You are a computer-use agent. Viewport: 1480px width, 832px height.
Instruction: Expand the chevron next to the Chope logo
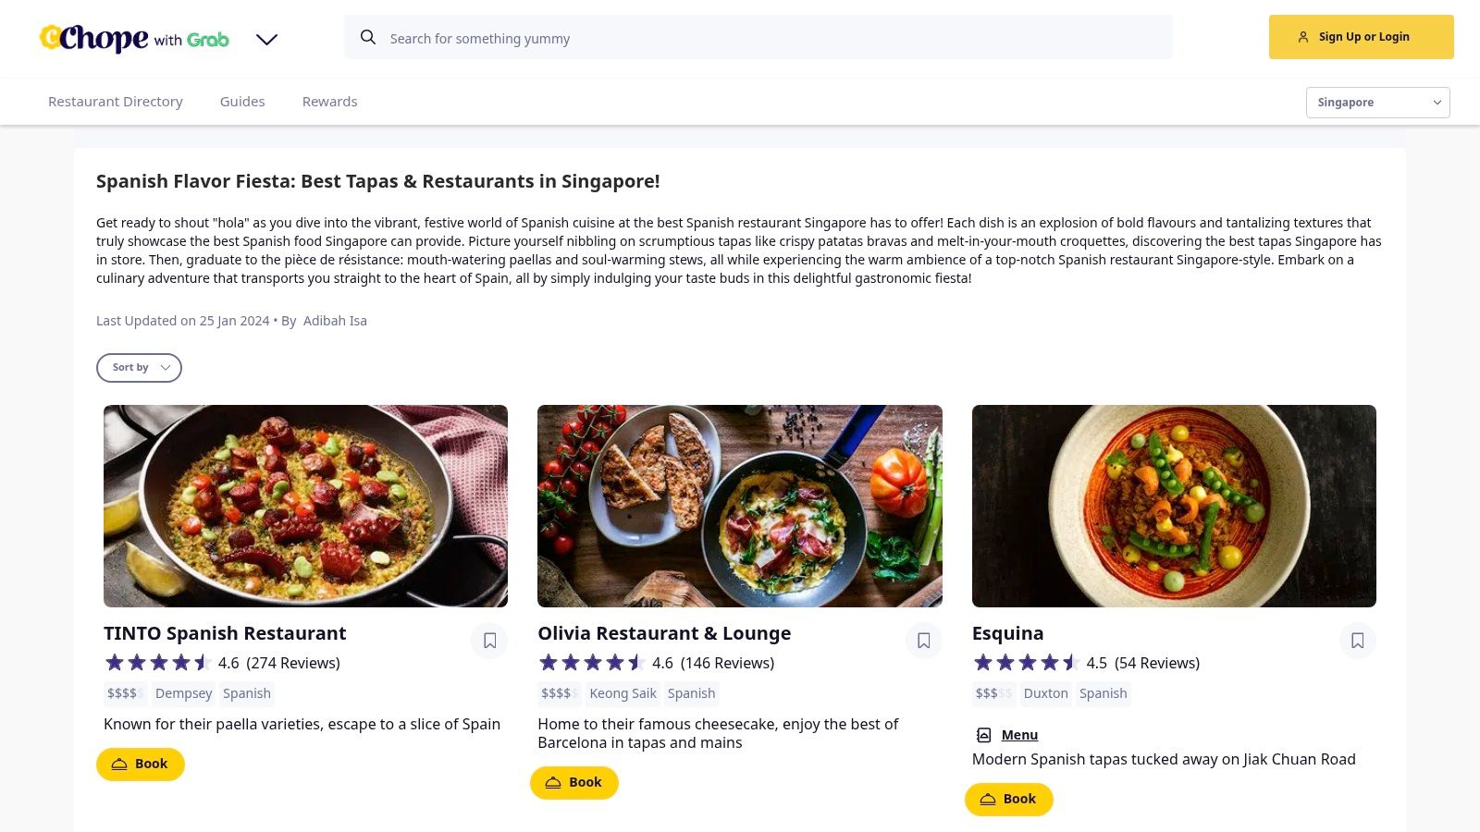point(266,40)
